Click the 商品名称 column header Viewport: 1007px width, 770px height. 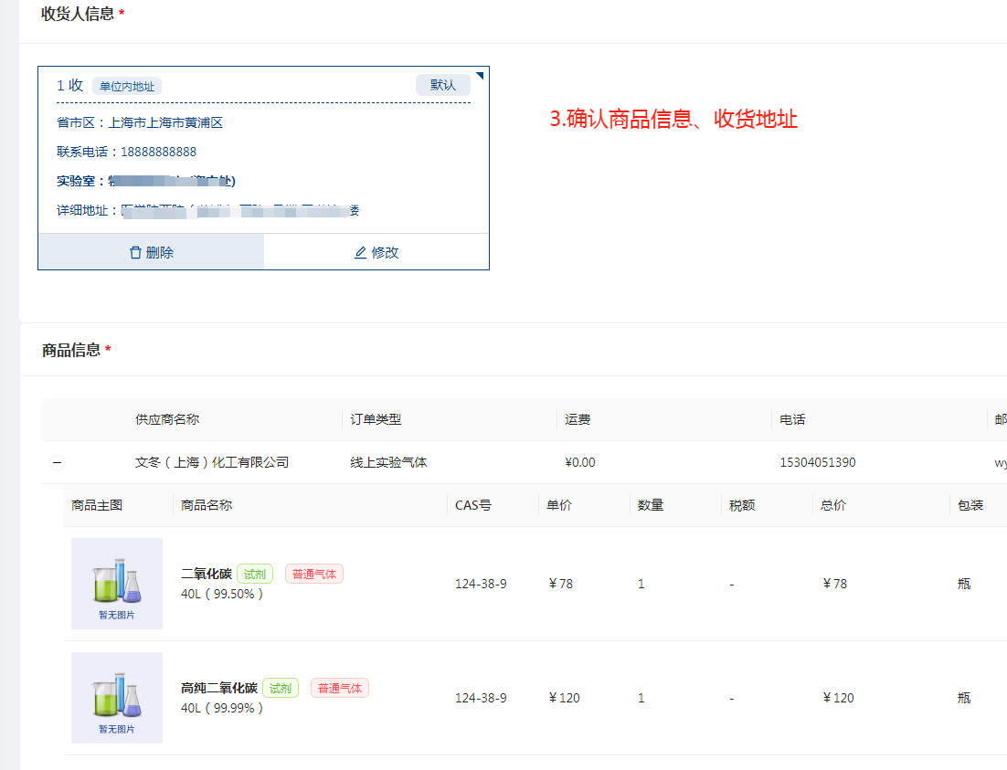tap(207, 505)
